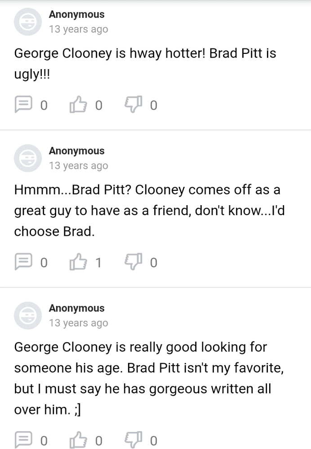Click the thumbs-down icon under the first comment

134,105
